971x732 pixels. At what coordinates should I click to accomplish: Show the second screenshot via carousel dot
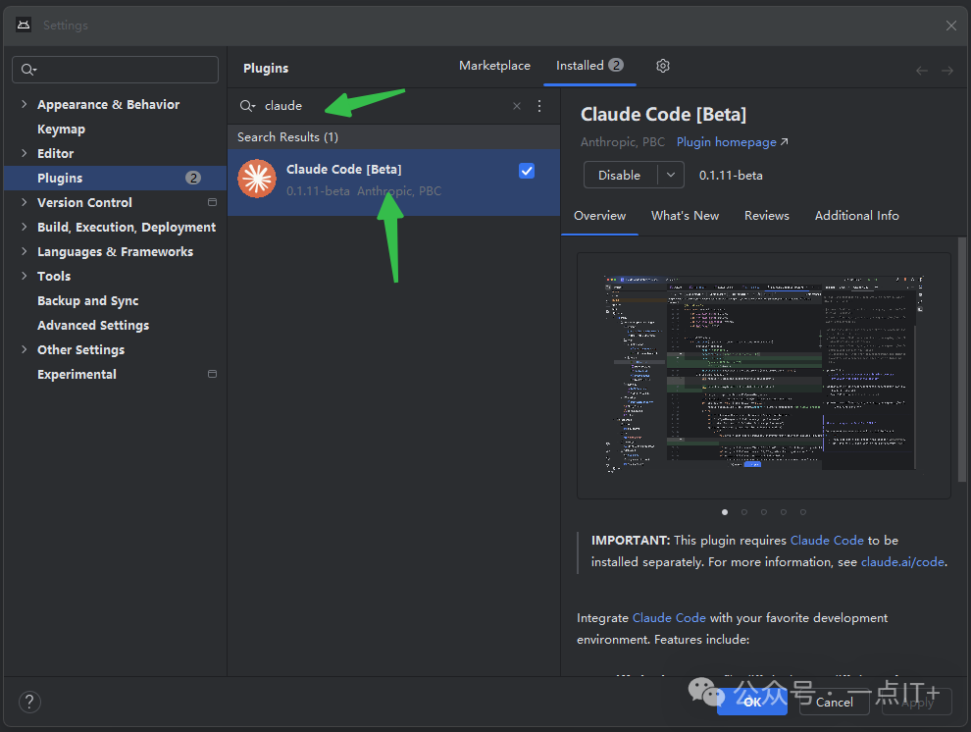tap(744, 512)
